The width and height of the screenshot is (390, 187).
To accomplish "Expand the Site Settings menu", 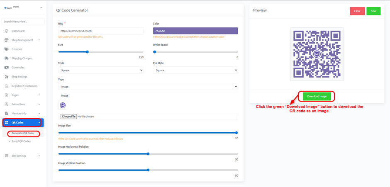I will point(23,156).
